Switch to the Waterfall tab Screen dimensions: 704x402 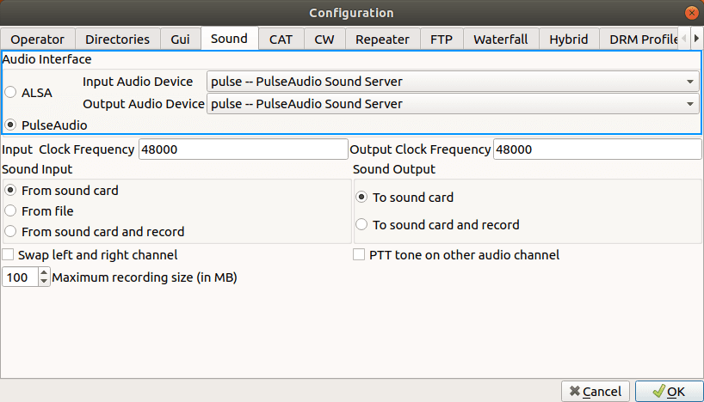coord(501,40)
